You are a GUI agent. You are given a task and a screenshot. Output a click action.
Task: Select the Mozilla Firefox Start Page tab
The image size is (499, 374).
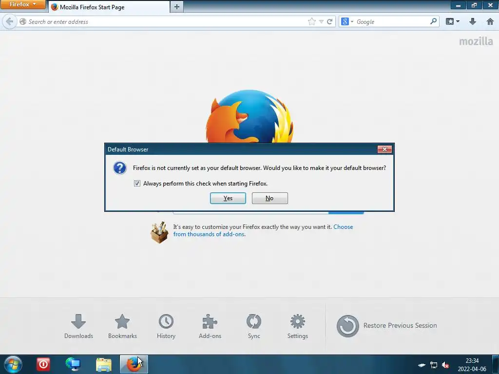pyautogui.click(x=109, y=7)
